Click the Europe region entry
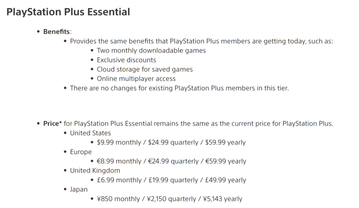This screenshot has width=359, height=208. click(x=81, y=152)
